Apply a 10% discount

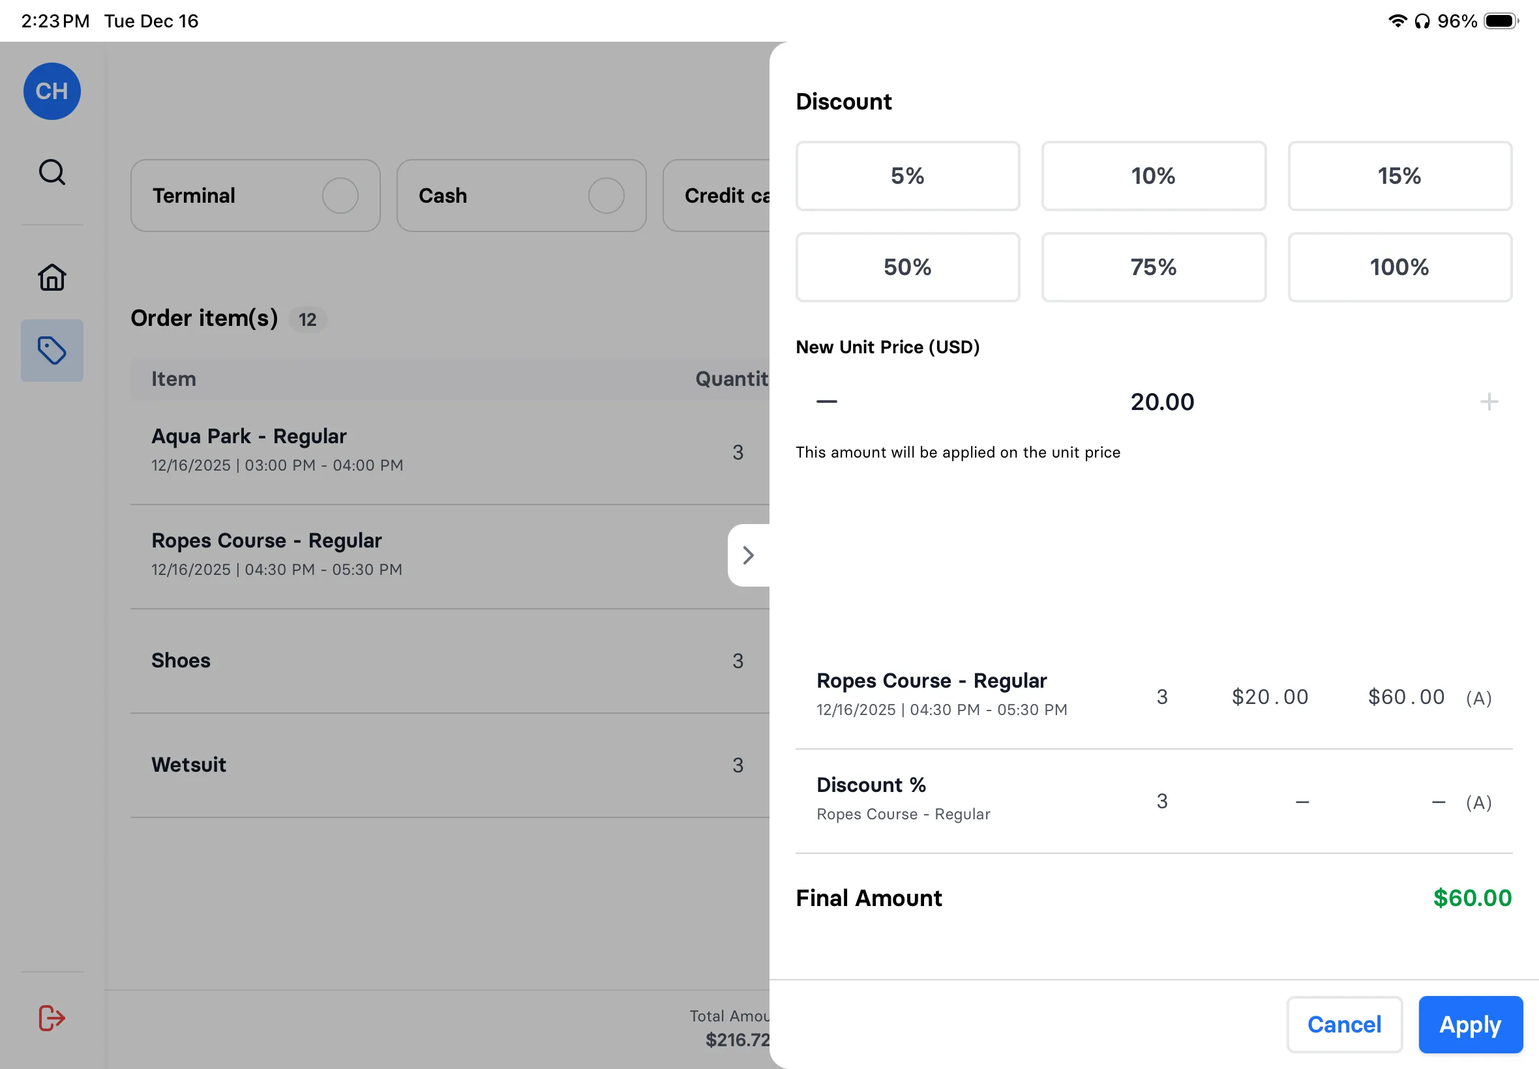(x=1153, y=176)
